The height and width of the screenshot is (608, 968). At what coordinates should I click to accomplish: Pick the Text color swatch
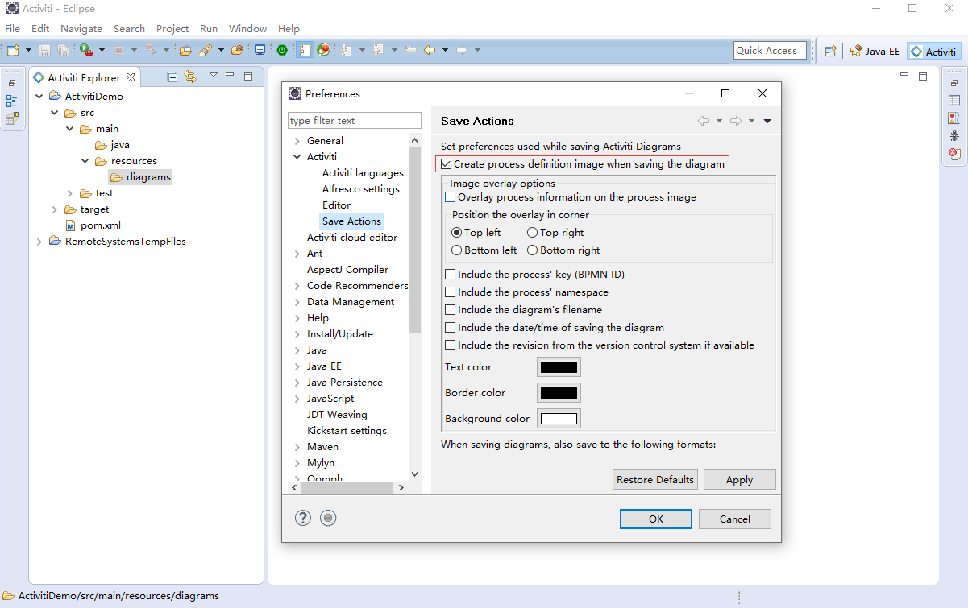(559, 367)
